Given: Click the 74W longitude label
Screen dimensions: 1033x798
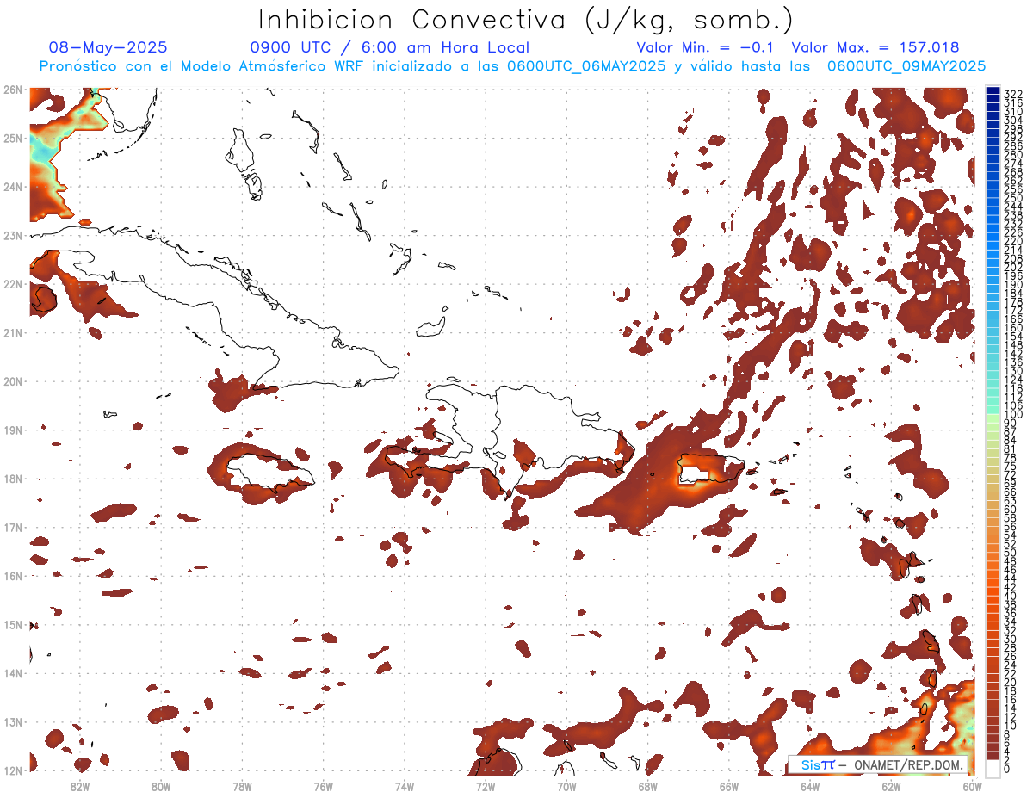Looking at the screenshot, I should click(x=404, y=785).
